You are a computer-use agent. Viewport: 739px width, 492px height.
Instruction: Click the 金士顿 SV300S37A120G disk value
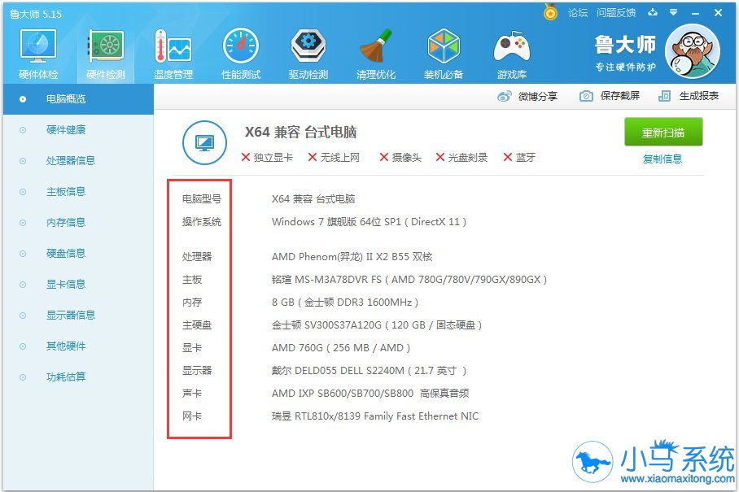click(377, 324)
